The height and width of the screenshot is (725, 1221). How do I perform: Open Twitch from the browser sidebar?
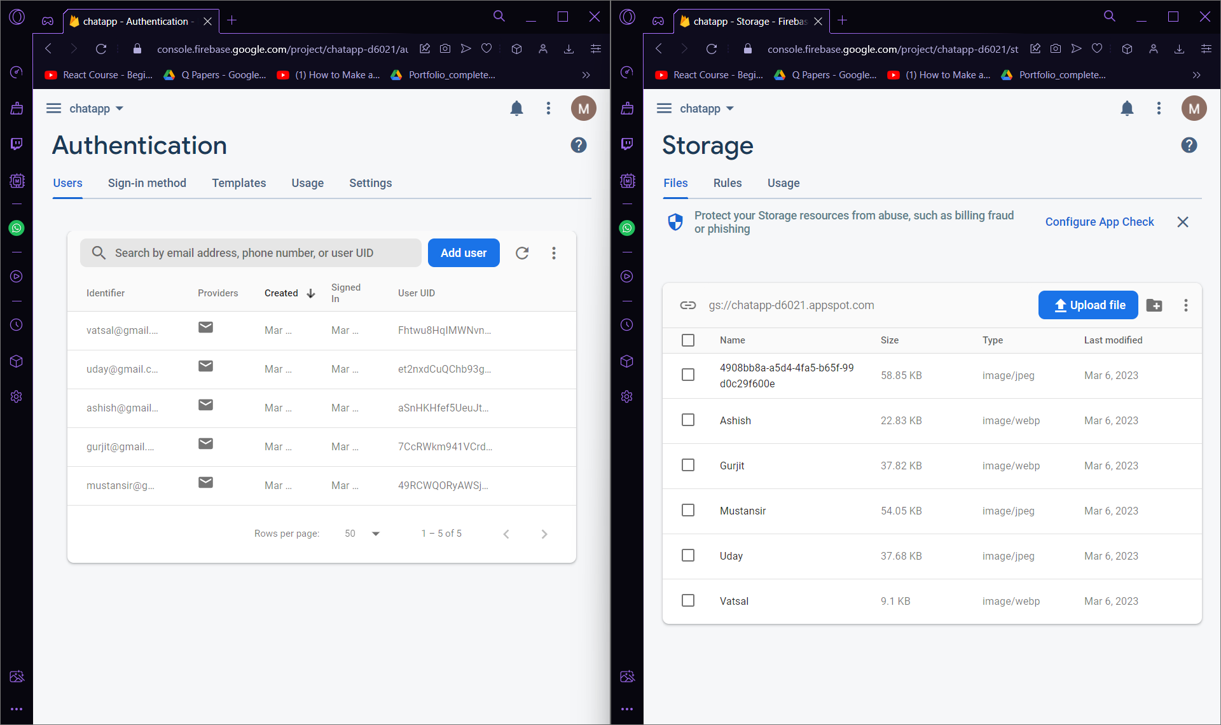[17, 144]
